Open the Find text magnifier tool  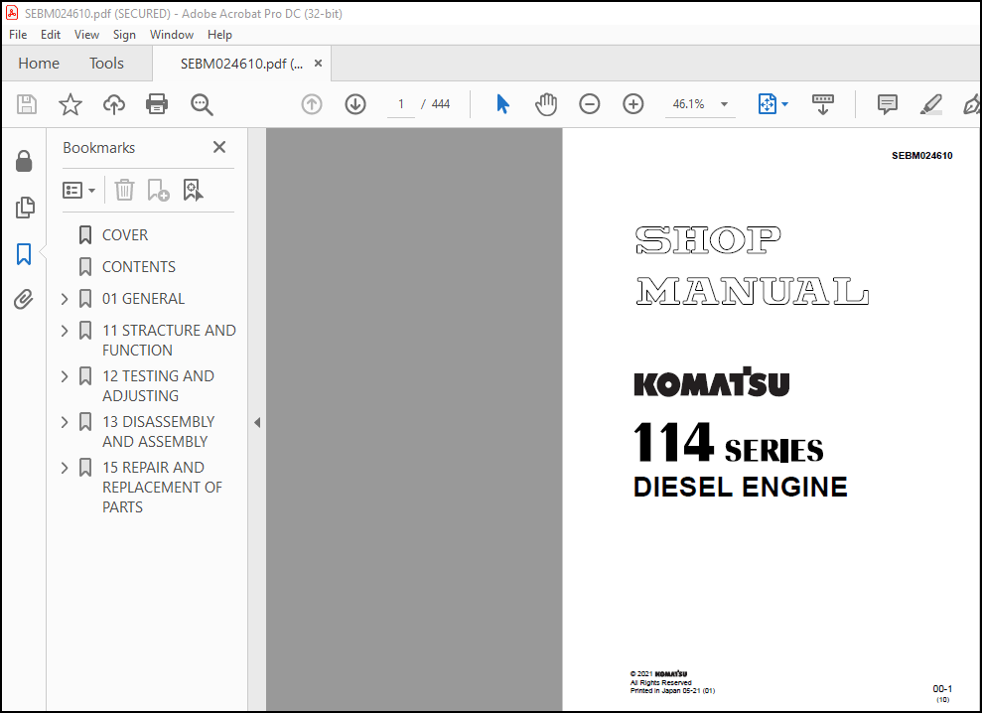click(202, 104)
